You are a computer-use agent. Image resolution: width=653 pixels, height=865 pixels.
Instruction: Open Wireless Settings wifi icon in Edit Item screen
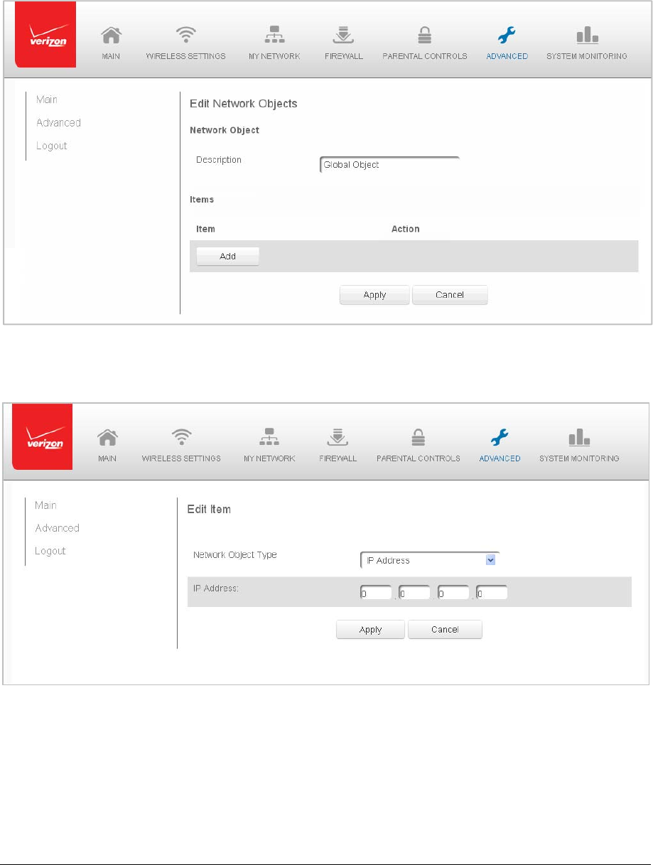(181, 437)
